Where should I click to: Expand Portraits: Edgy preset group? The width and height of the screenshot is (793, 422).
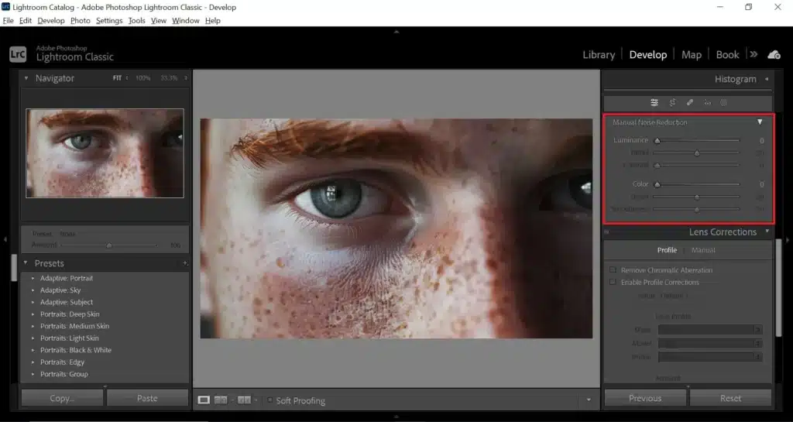[33, 362]
